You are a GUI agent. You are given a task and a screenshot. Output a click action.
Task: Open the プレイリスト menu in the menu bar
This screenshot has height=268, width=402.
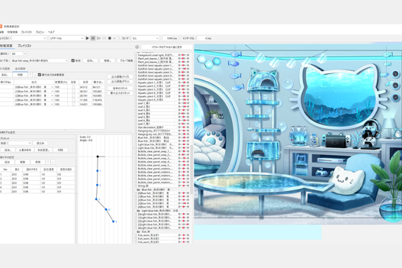(x=27, y=32)
